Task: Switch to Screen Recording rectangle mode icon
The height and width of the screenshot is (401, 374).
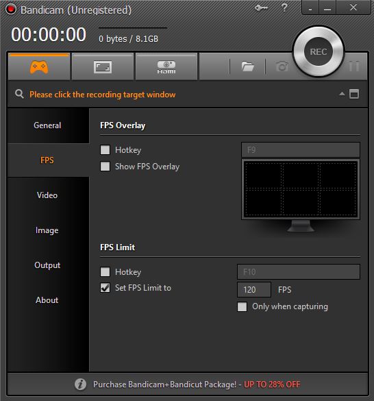Action: 103,66
